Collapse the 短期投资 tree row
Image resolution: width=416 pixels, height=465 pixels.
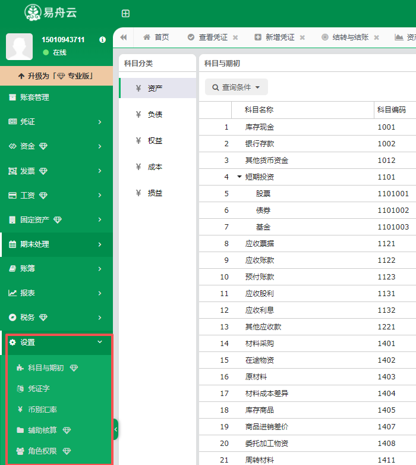click(239, 177)
